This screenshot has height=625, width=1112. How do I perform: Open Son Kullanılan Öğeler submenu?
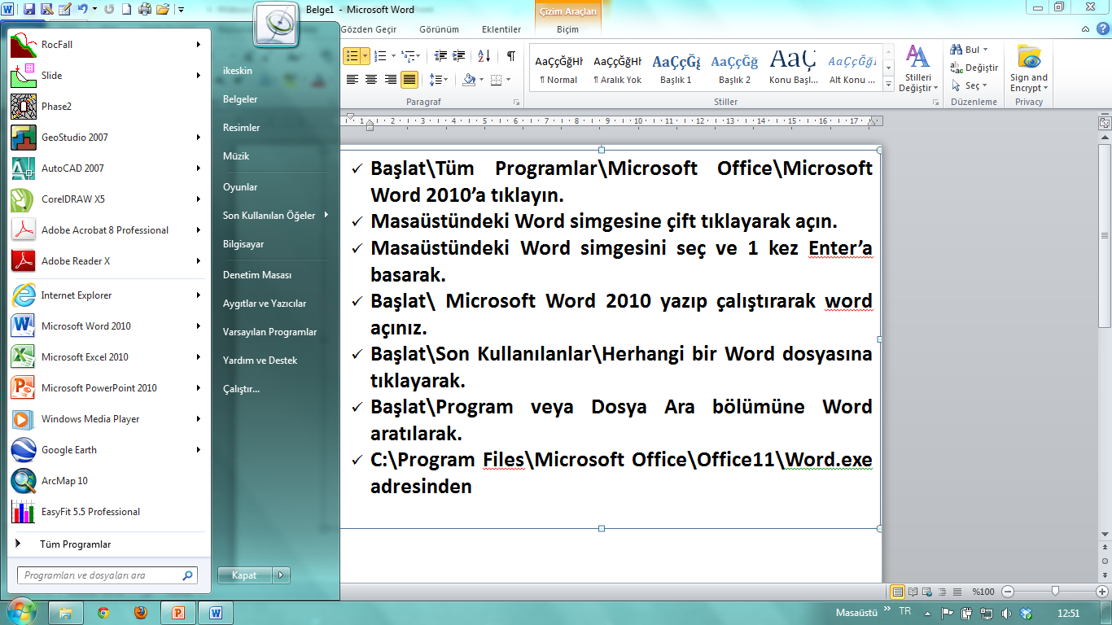(275, 216)
